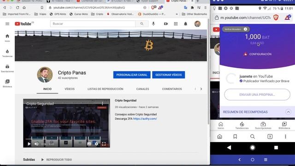Expand the hidden bookmarks overflow chevron
295x166 pixels.
pos(177,14)
